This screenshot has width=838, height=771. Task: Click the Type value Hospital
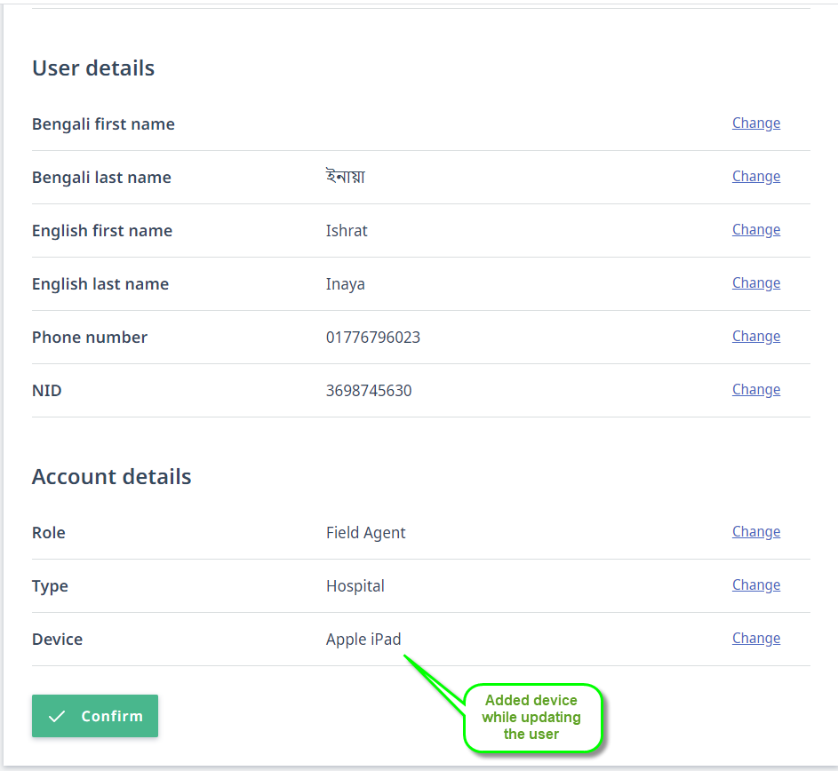[x=355, y=586]
